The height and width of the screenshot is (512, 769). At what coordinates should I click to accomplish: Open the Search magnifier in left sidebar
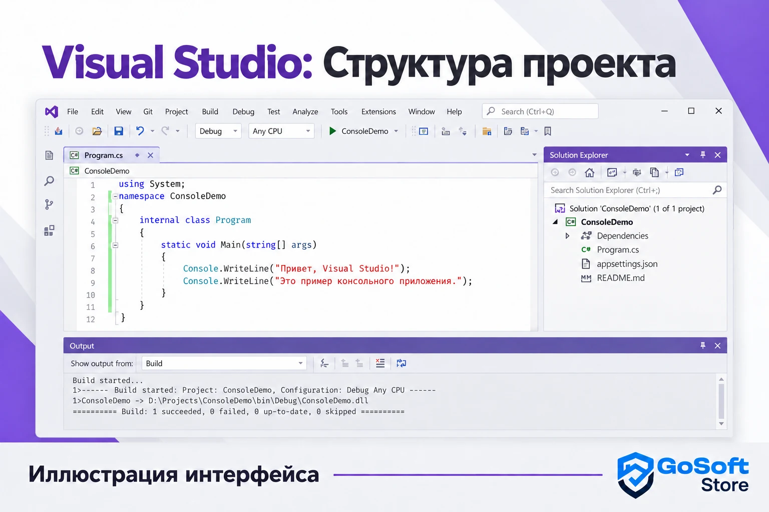pyautogui.click(x=49, y=181)
